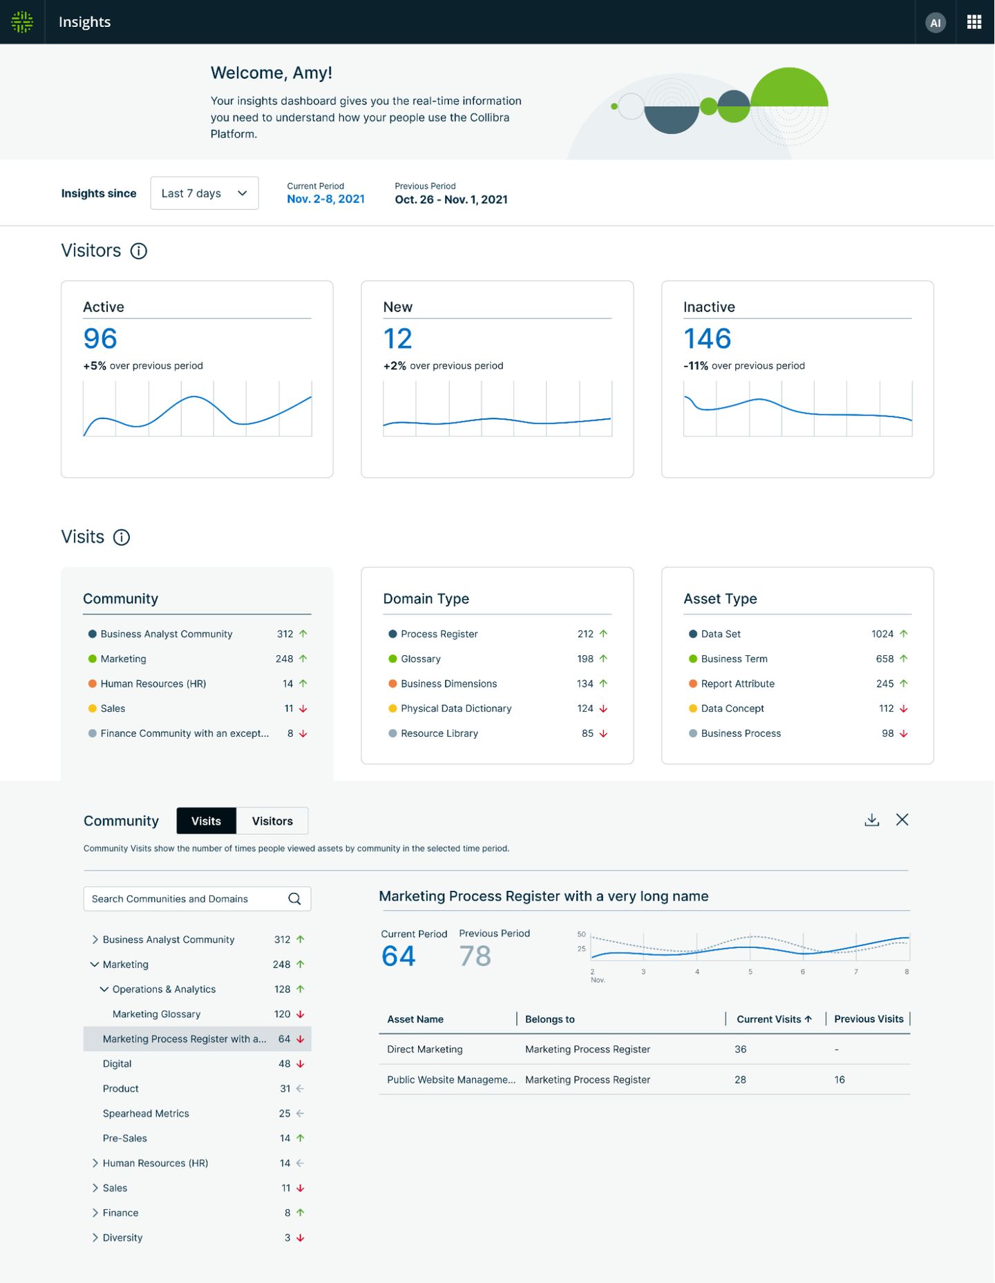Select the Visits tab
This screenshot has width=995, height=1283.
pos(206,821)
